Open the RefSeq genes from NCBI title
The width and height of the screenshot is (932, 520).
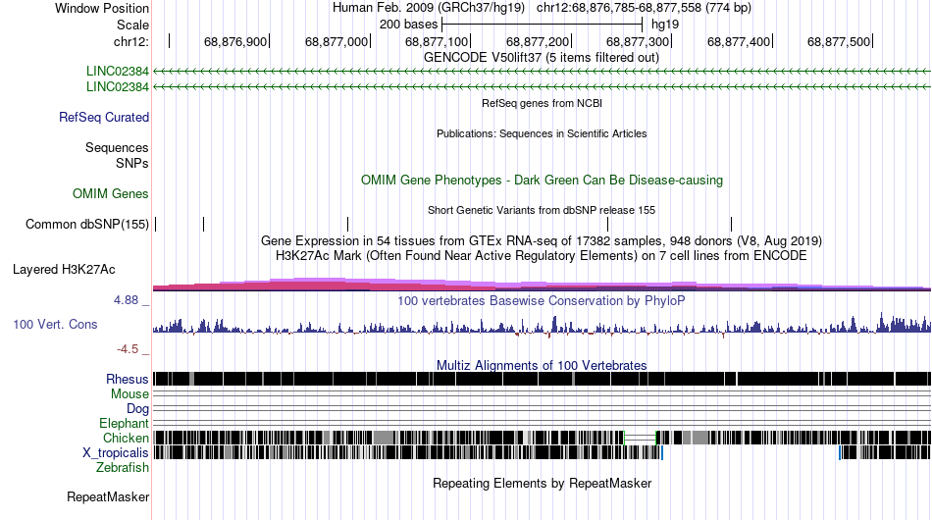click(543, 103)
